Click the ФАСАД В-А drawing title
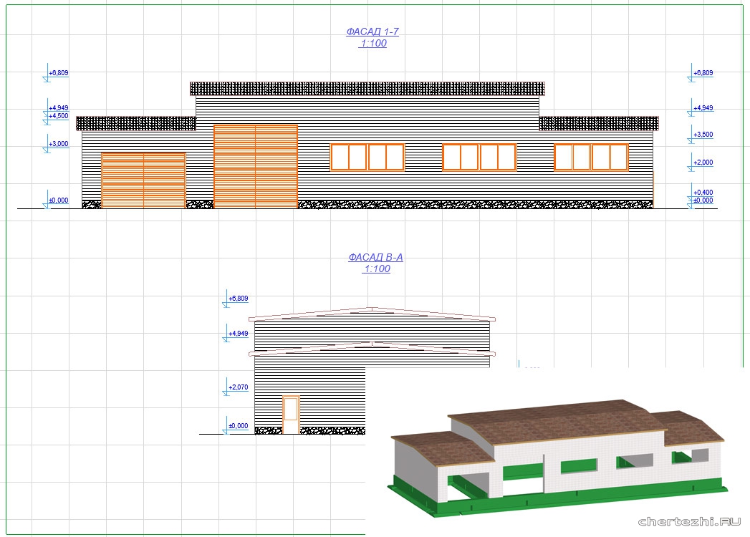Viewport: 750px width, 537px height. 375,257
